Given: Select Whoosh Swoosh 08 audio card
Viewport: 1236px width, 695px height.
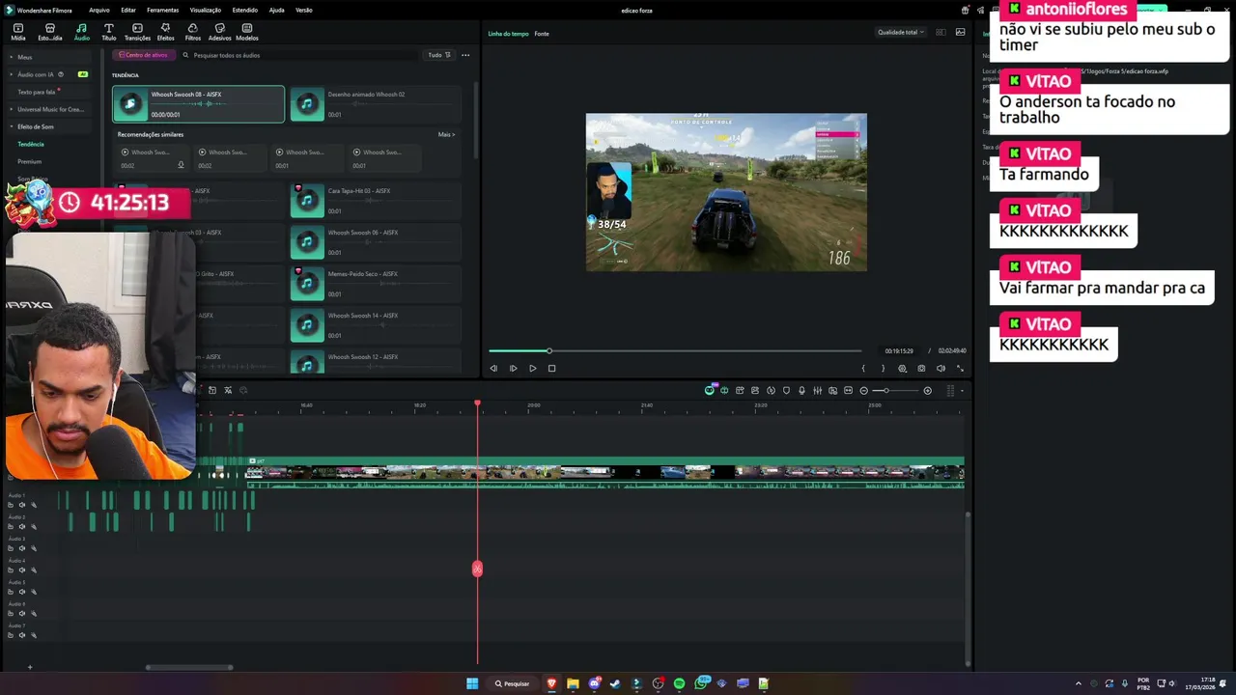Looking at the screenshot, I should point(198,104).
